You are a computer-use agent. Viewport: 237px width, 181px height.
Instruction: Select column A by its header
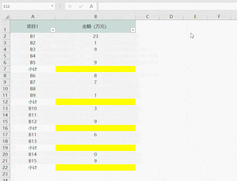point(33,17)
